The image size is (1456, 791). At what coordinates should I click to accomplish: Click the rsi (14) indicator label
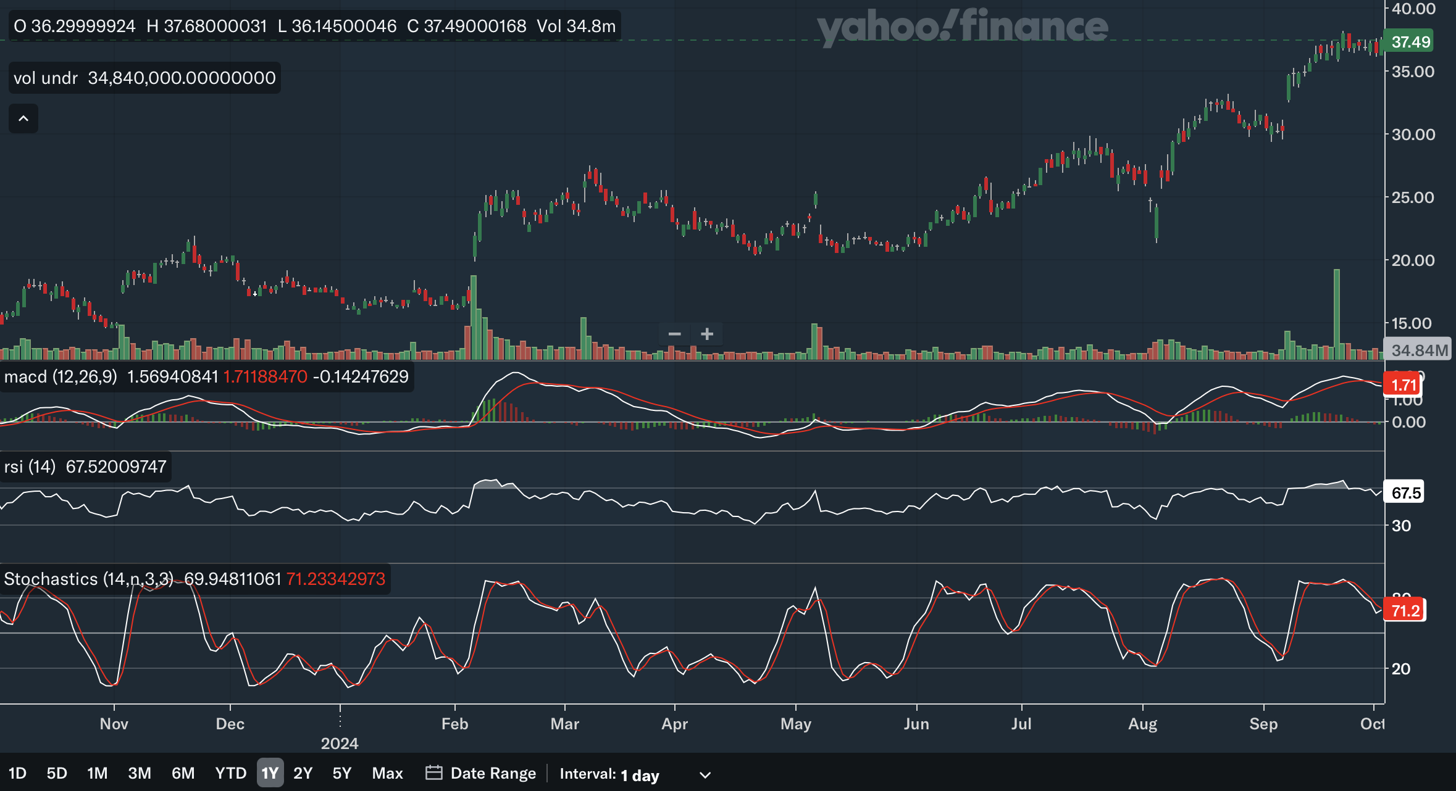(30, 466)
